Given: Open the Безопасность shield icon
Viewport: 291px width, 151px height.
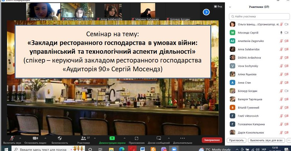Looking at the screenshot, I should 60,138.
